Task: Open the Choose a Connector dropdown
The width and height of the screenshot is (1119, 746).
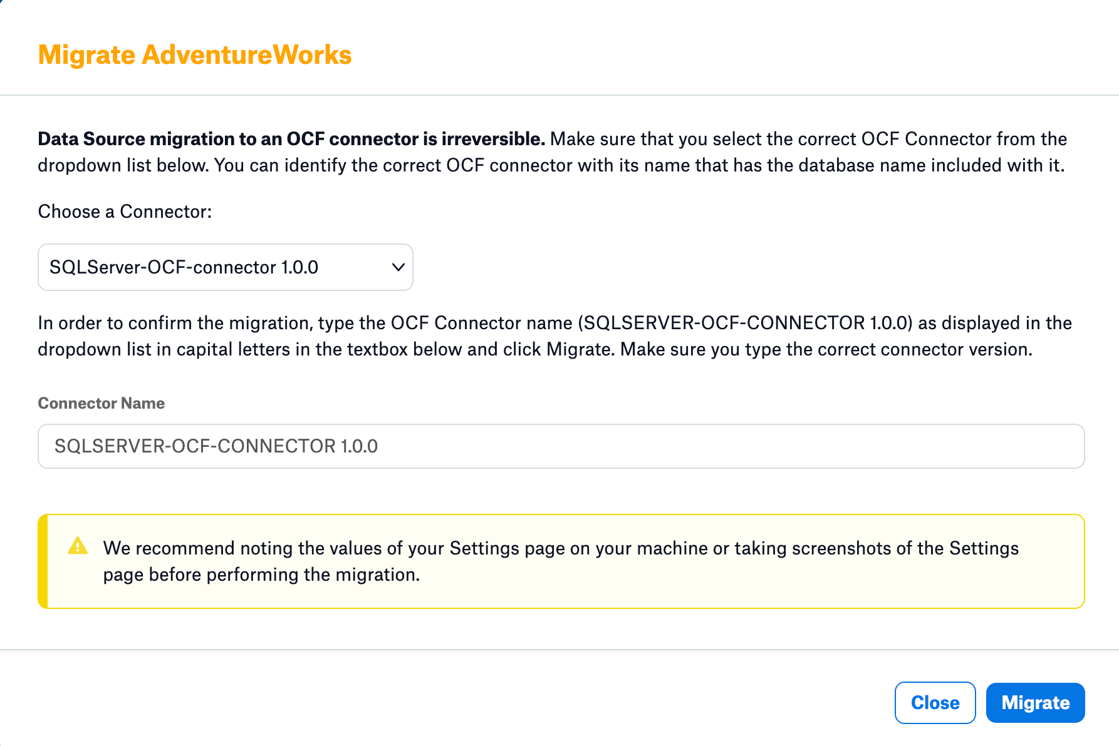Action: point(226,267)
